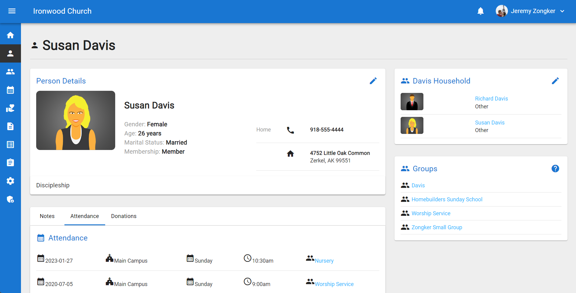576x293 pixels.
Task: Open the Zongker Small Group link
Action: coord(436,227)
